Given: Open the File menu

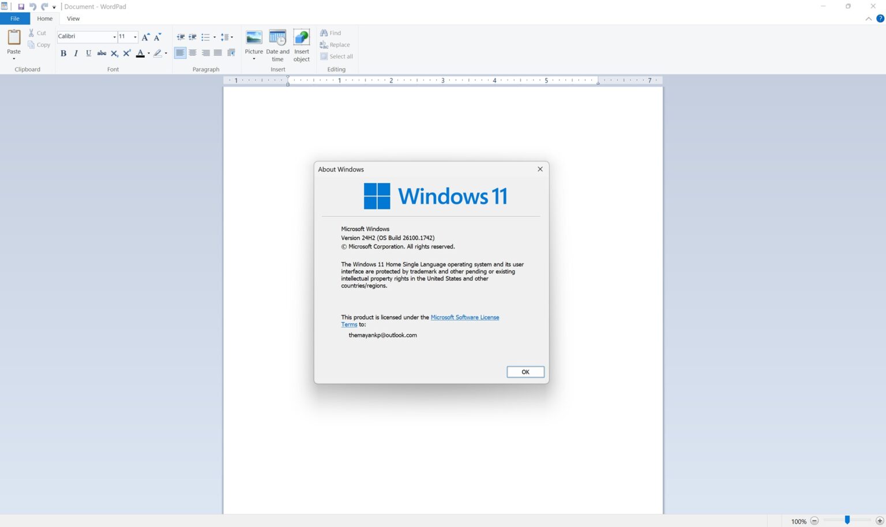Looking at the screenshot, I should coord(14,18).
